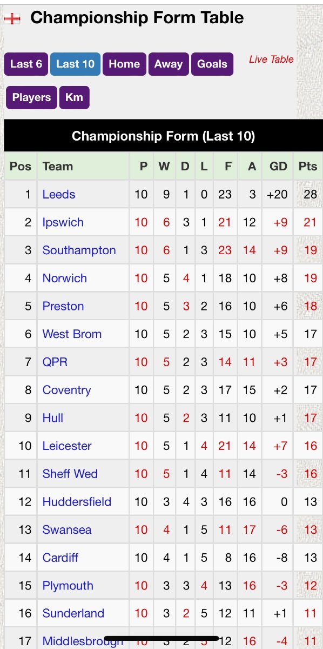Open the Leeds team link
This screenshot has width=323, height=649.
(x=59, y=194)
